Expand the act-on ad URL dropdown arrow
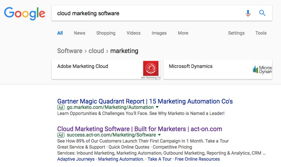Screen dimensions: 281x167 pyautogui.click(x=160, y=135)
